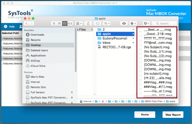Open Applications from the sidebar
Viewport: 192px width, 124px height.
(48, 56)
